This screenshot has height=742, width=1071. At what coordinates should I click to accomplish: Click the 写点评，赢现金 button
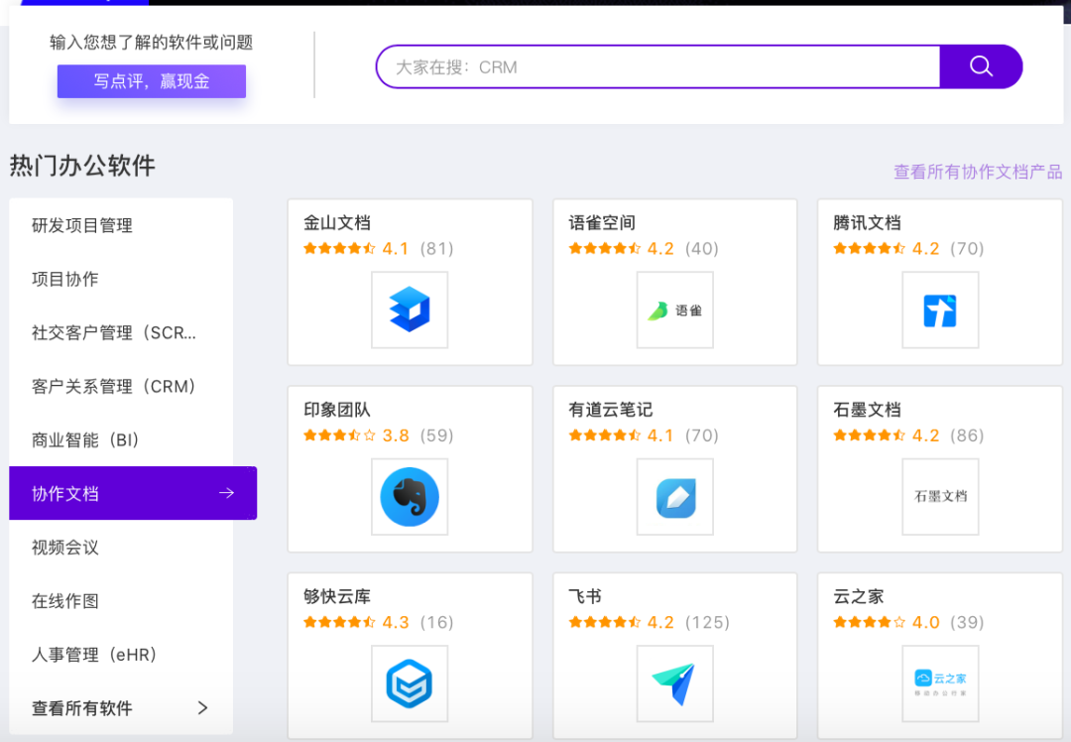point(152,81)
